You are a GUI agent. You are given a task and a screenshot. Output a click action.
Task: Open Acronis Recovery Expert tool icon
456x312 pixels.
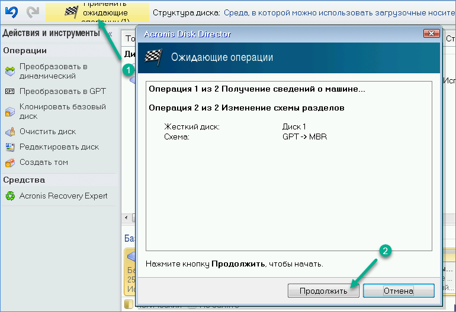(9, 196)
